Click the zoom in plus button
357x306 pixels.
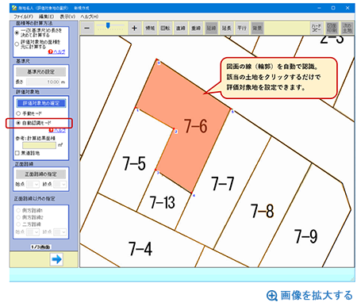[x=134, y=28]
